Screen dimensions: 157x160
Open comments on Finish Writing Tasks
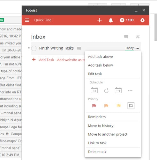(79, 48)
